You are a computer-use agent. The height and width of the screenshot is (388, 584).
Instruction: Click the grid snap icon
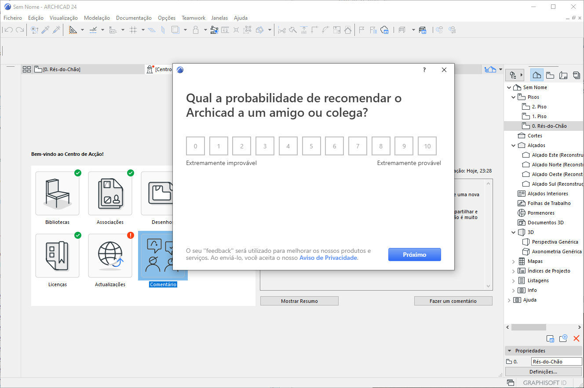[x=134, y=30]
